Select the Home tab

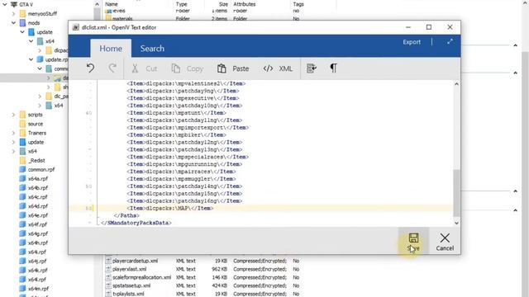pyautogui.click(x=111, y=49)
